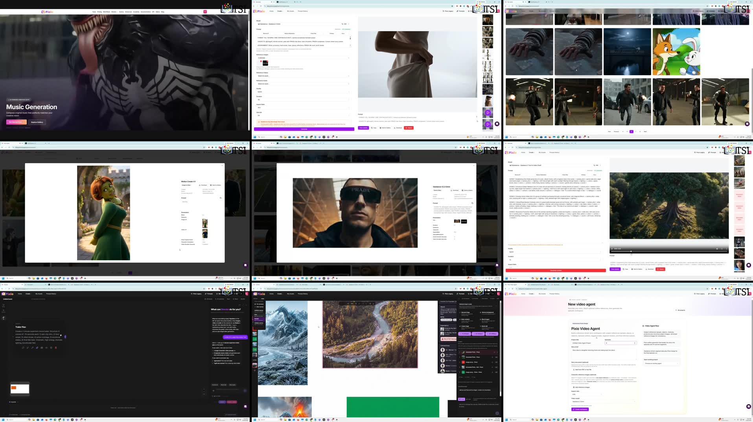753x422 pixels.
Task: Click the video playback progress bar
Action: 668,251
